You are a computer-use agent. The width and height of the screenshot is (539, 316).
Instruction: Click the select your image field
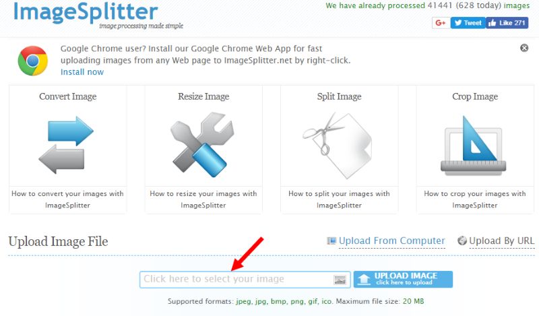pos(245,279)
